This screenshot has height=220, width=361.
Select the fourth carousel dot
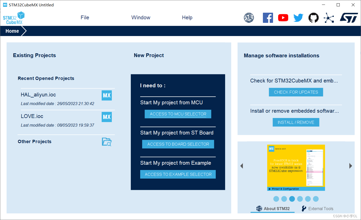(300, 199)
